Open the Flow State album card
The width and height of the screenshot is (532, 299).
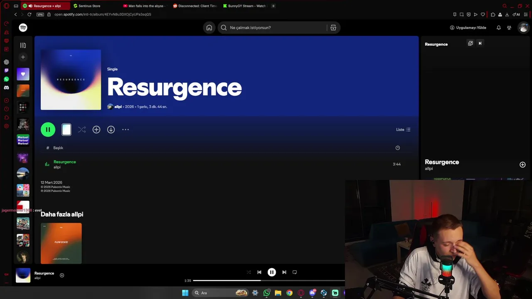61,243
